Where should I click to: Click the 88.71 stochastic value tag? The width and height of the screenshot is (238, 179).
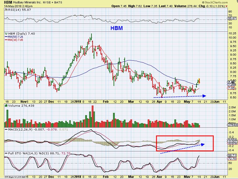click(232, 155)
